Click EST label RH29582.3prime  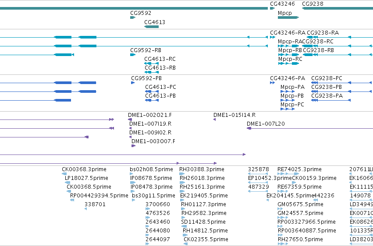click(x=204, y=214)
